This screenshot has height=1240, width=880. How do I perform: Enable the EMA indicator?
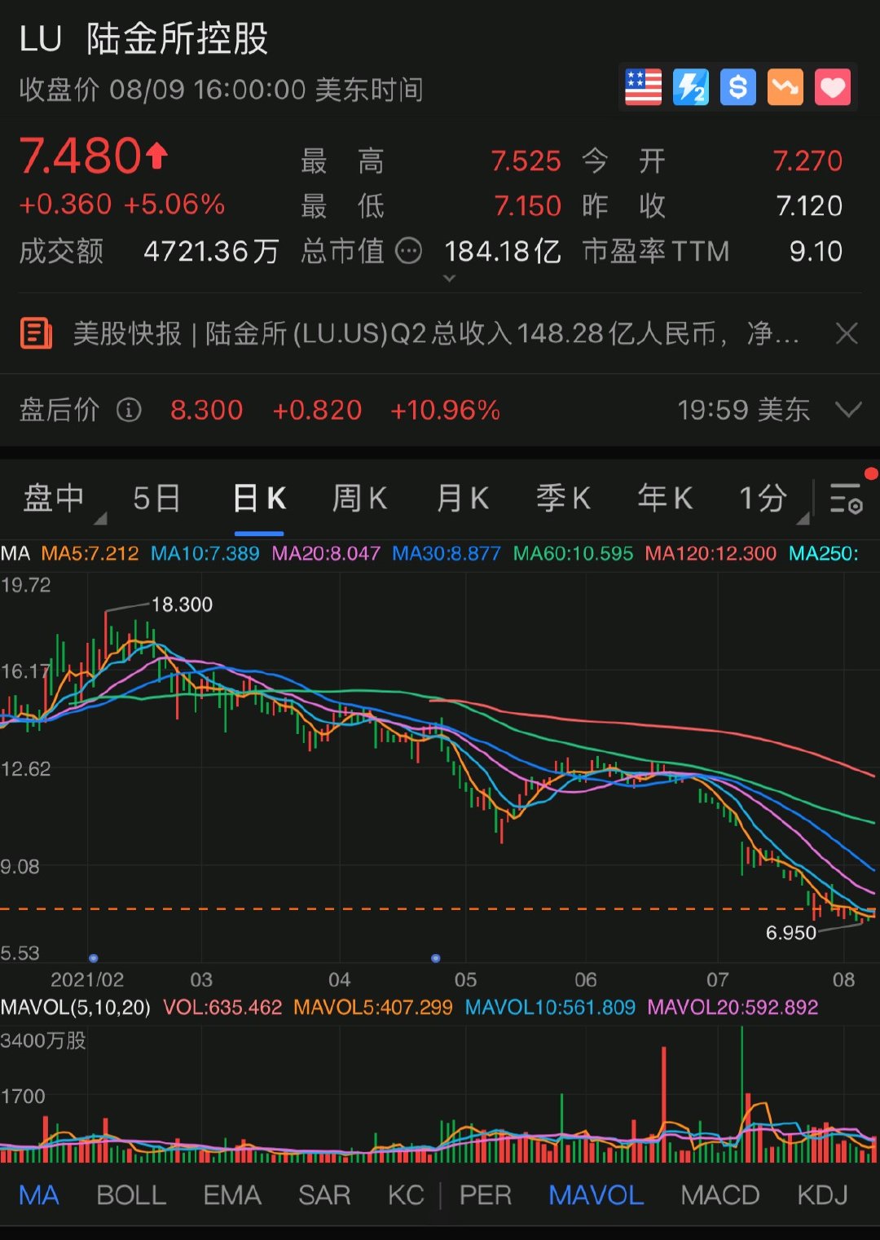click(x=232, y=1195)
